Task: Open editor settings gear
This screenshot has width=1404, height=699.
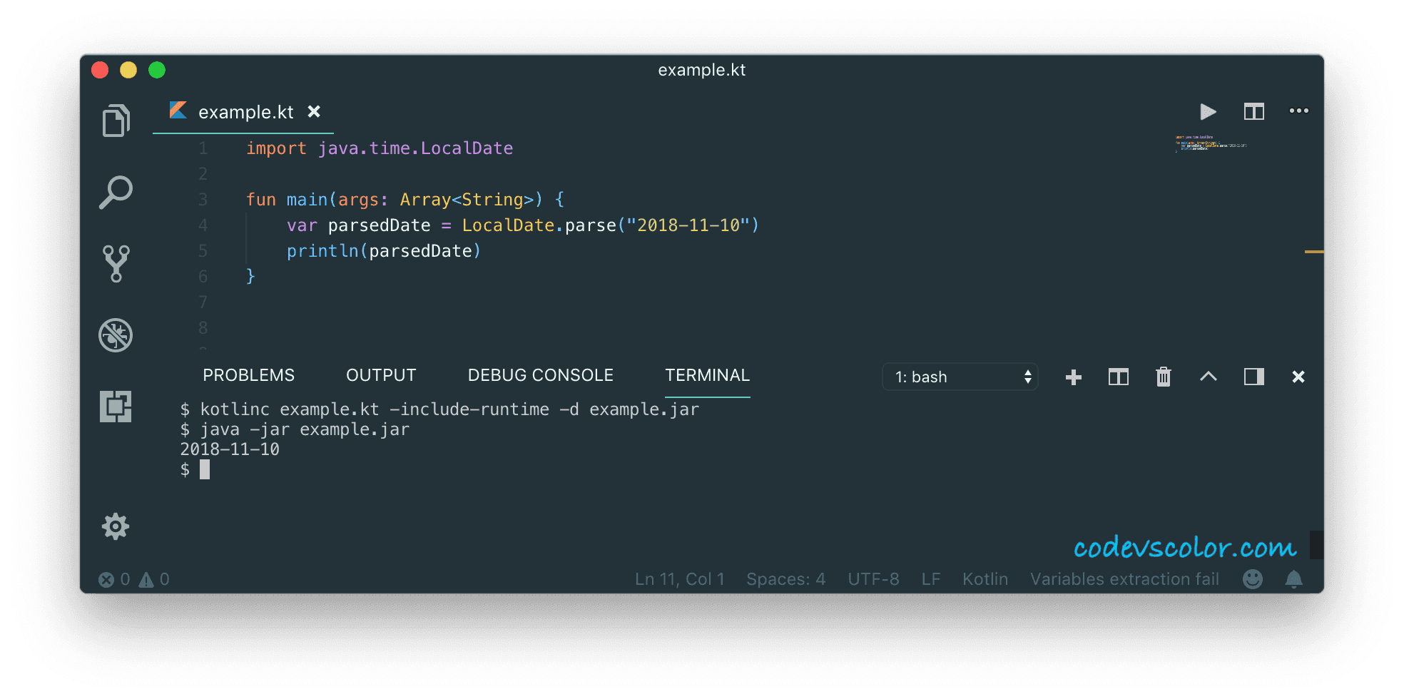Action: click(116, 526)
